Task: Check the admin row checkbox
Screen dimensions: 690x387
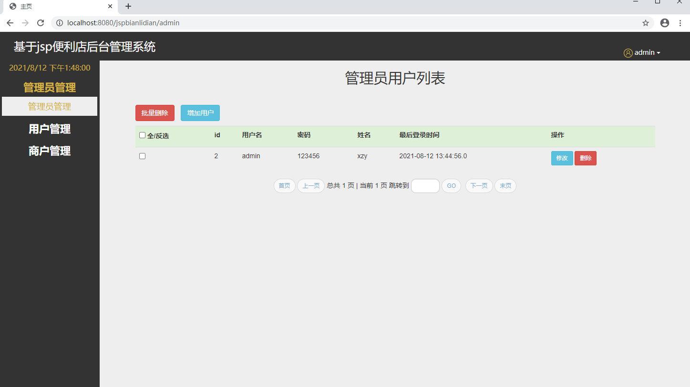Action: pos(142,156)
